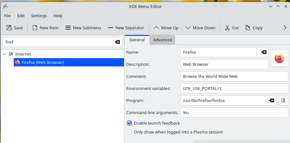The height and width of the screenshot is (143, 290).
Task: Add a New Submenu
Action: point(83,28)
